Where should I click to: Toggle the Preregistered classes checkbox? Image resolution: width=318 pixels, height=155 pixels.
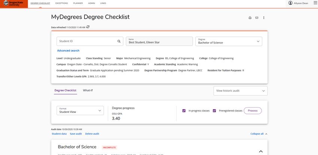click(214, 111)
